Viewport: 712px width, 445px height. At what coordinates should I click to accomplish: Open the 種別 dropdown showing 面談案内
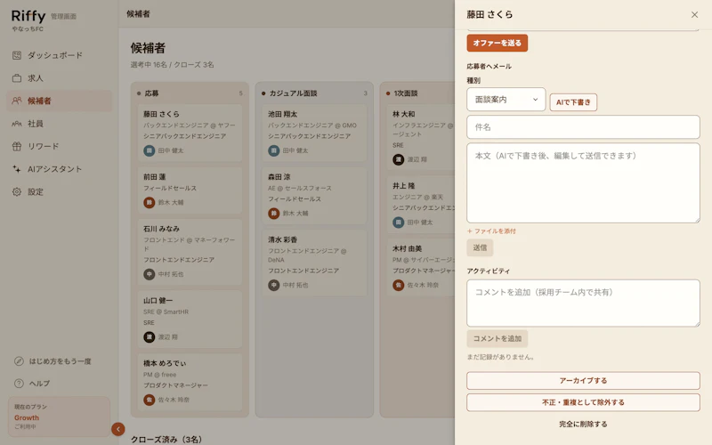[x=506, y=100]
